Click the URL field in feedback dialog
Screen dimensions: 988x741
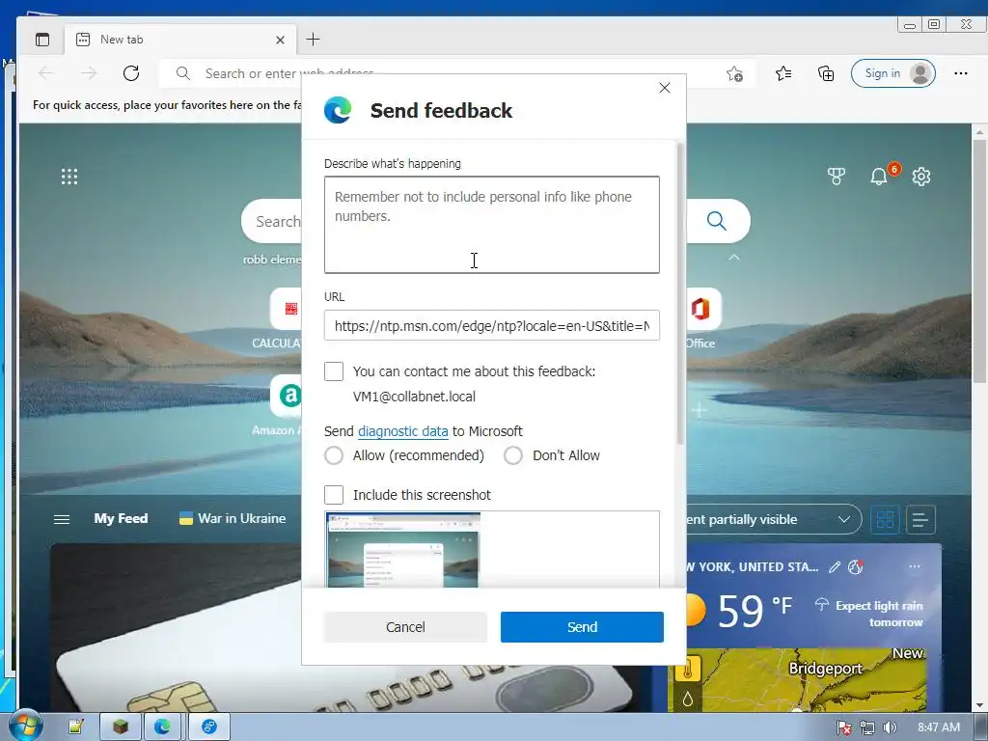pos(492,325)
